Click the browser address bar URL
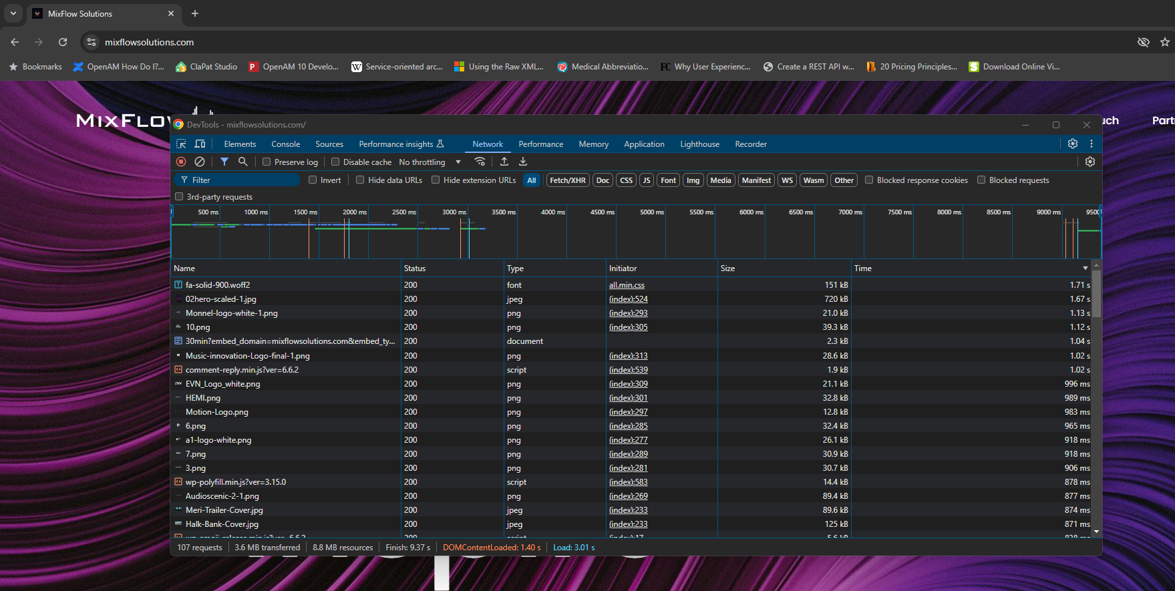This screenshot has height=591, width=1175. pyautogui.click(x=149, y=42)
